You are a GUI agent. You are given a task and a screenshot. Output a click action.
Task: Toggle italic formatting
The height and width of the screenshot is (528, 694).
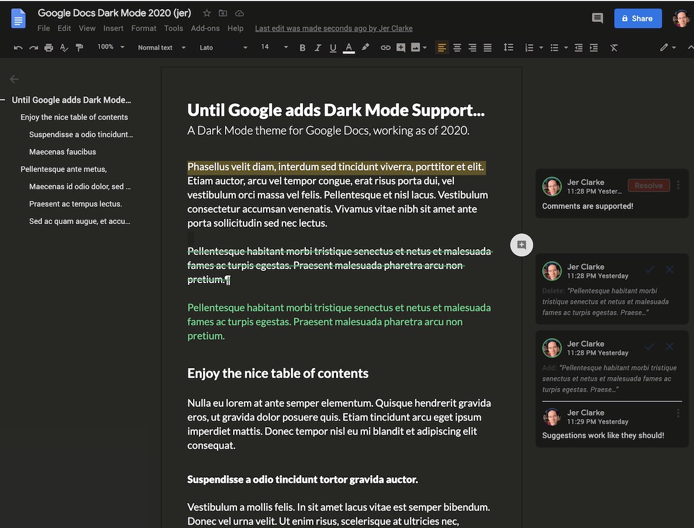tap(318, 47)
